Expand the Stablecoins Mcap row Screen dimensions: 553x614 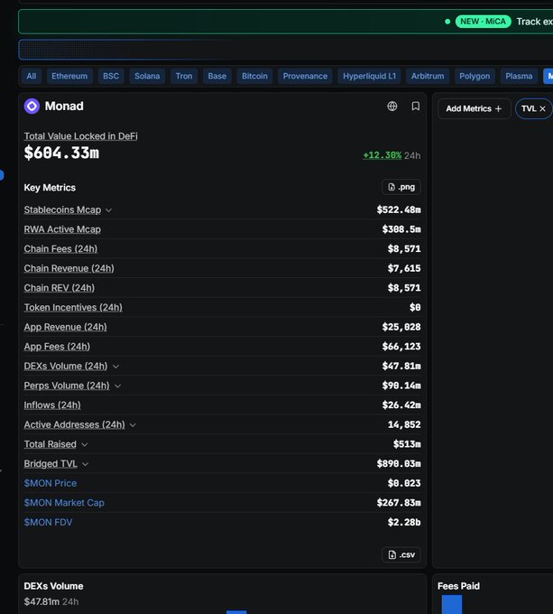click(x=109, y=210)
